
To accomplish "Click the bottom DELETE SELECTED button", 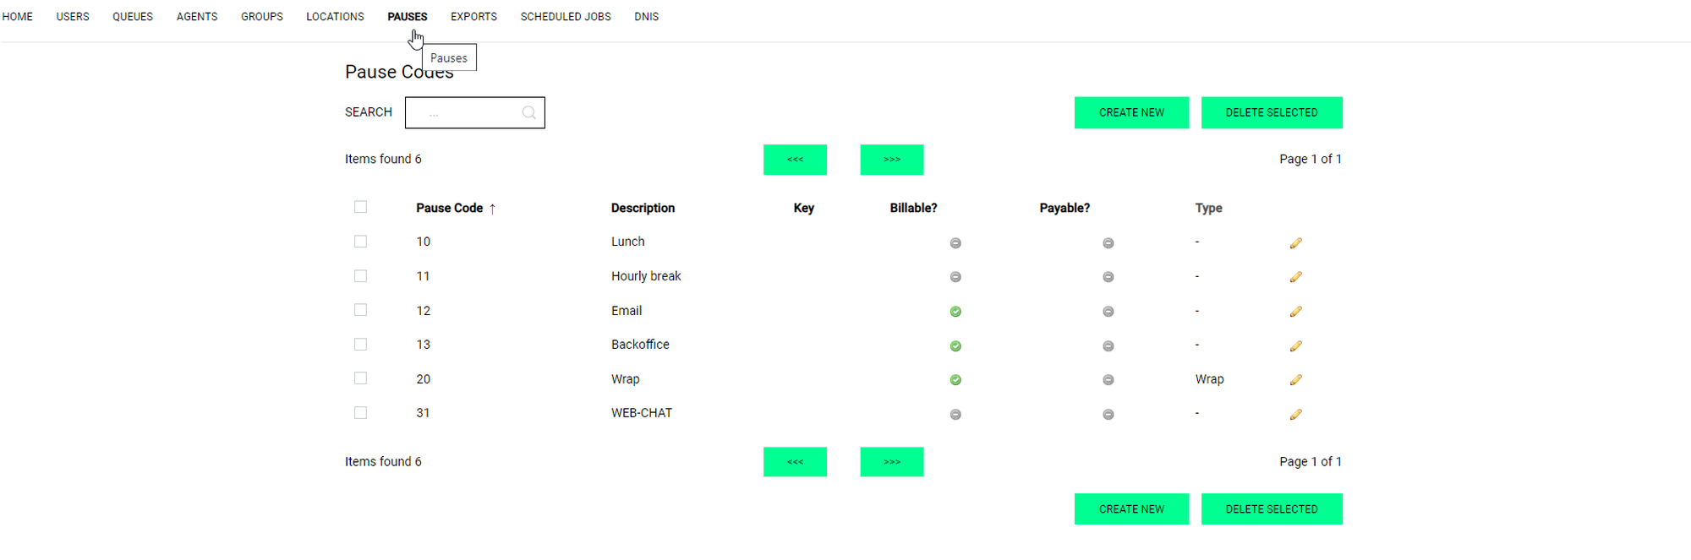I will click(1271, 509).
